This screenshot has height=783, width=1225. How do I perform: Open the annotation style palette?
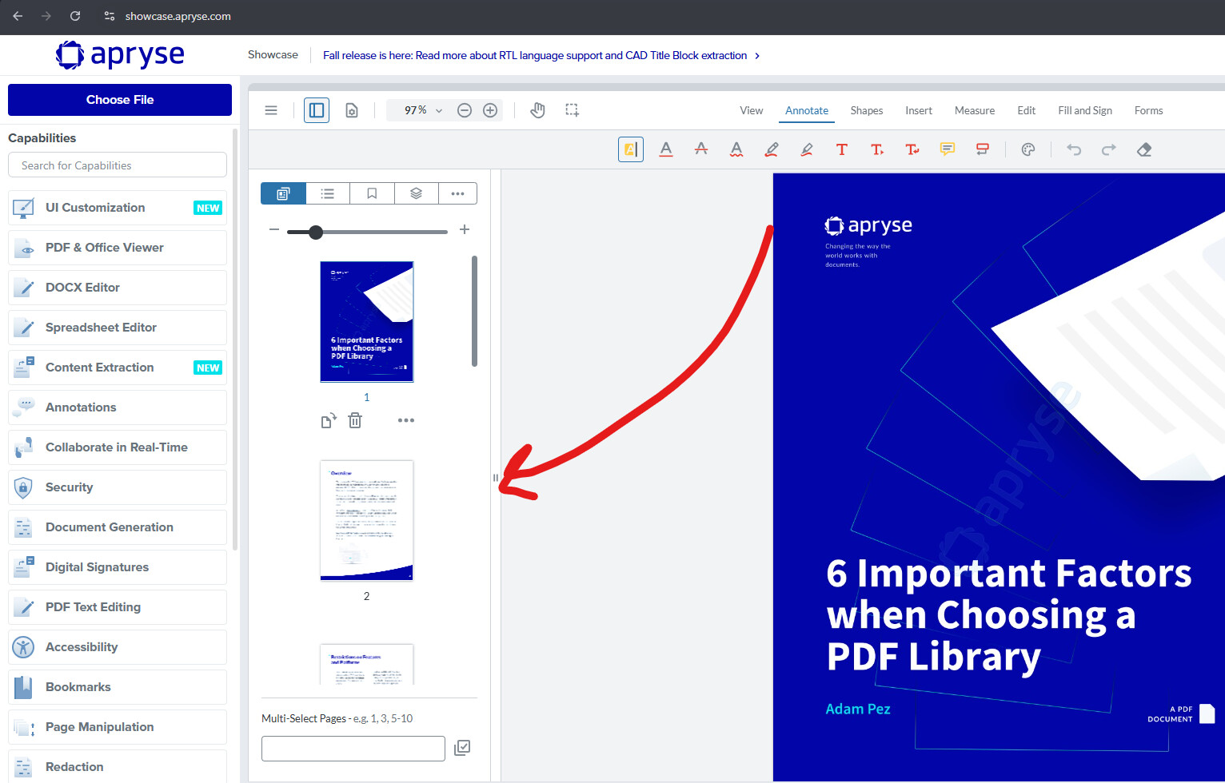coord(1028,149)
